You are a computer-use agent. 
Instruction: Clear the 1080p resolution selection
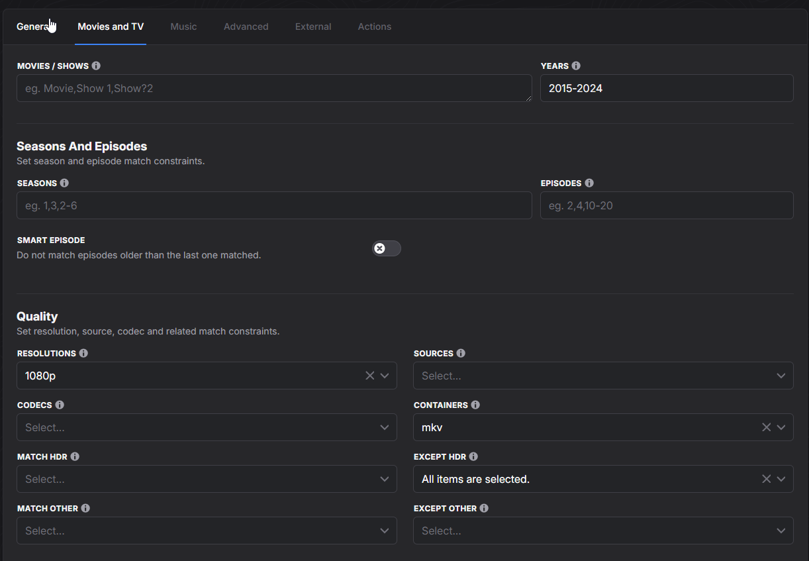(369, 376)
